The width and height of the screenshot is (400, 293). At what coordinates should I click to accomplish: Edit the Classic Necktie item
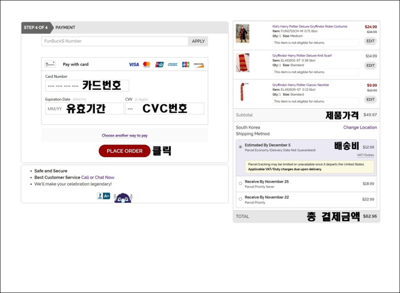pos(371,100)
